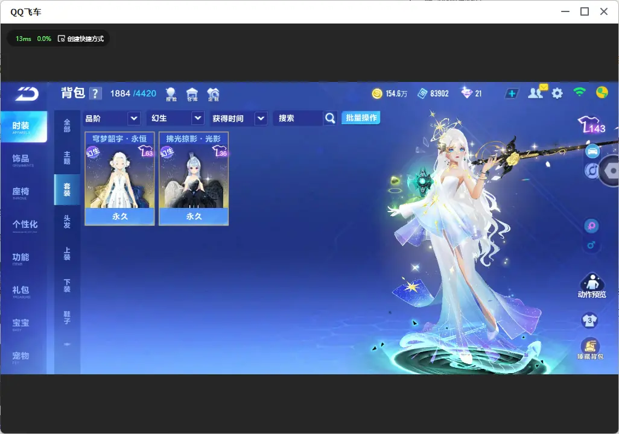Click the 幻生 badge on 穹梦韶宇 card
Image resolution: width=619 pixels, height=434 pixels.
click(x=93, y=152)
